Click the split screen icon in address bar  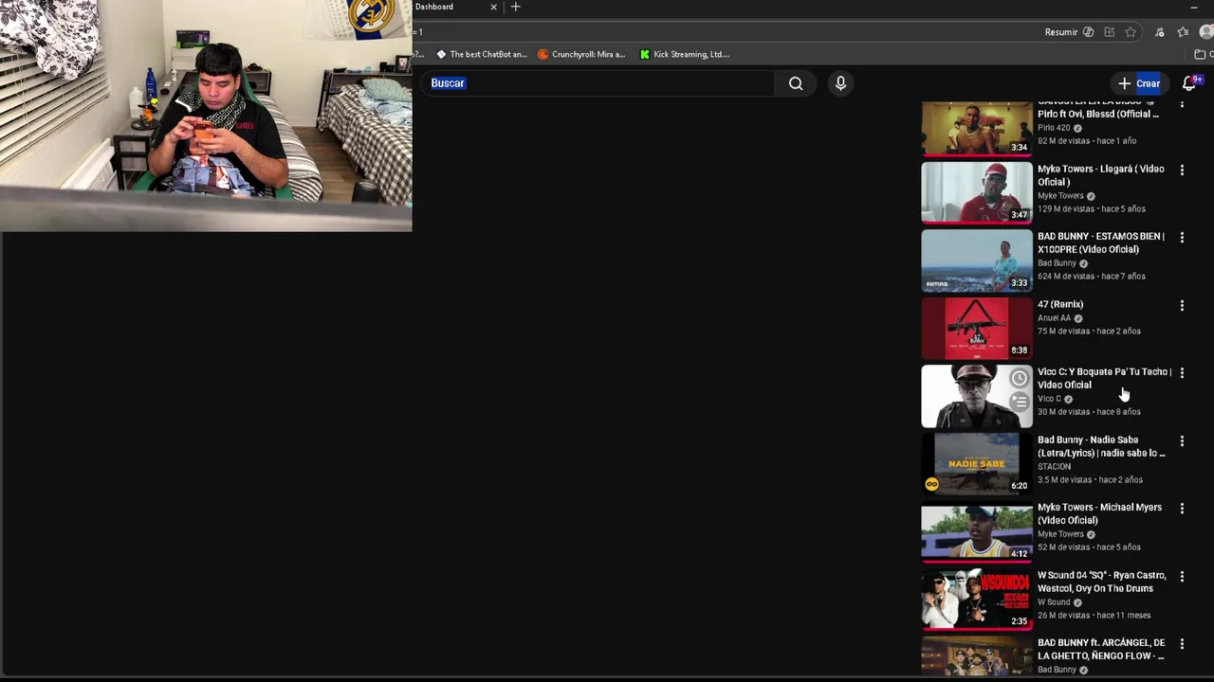tap(1109, 32)
